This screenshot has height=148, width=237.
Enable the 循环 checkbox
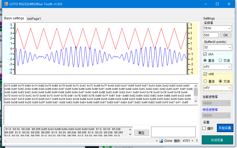204,128
